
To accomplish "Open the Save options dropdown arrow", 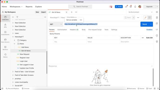I will coord(133,17).
